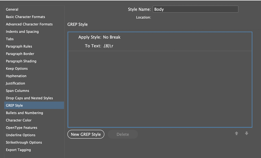The image size is (261, 158).
Task: Open Paragraph Border category
Action: (34, 54)
